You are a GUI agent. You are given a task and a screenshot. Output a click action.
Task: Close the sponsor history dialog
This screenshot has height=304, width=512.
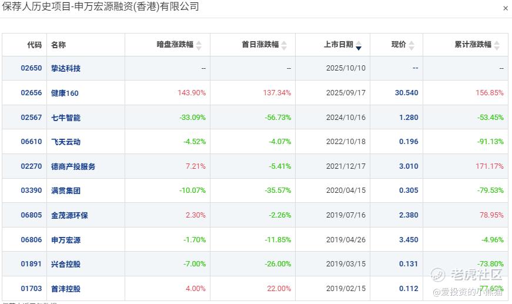click(x=506, y=8)
